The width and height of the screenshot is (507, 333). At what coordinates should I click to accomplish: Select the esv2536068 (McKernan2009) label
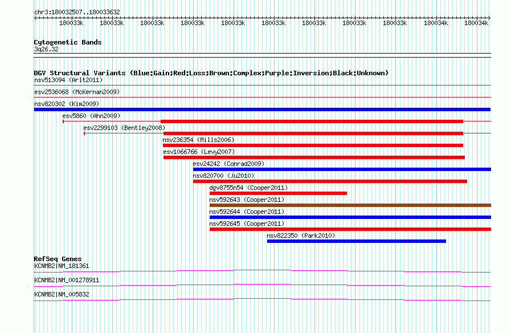(x=77, y=92)
